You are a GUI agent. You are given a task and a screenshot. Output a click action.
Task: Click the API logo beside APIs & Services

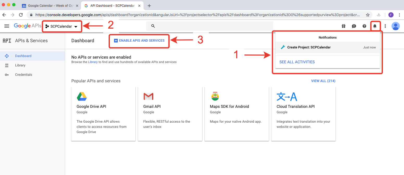7,41
